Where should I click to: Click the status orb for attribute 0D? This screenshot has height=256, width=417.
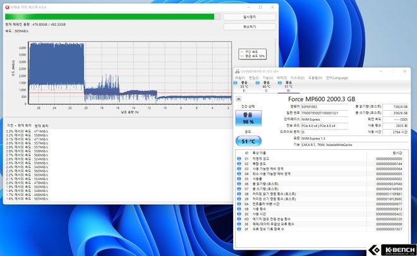click(x=239, y=219)
